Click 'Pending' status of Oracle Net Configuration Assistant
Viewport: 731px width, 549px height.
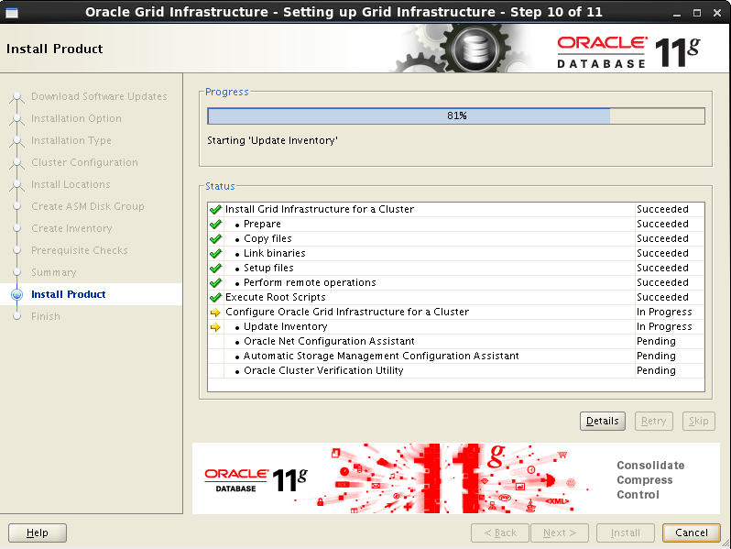(x=656, y=342)
